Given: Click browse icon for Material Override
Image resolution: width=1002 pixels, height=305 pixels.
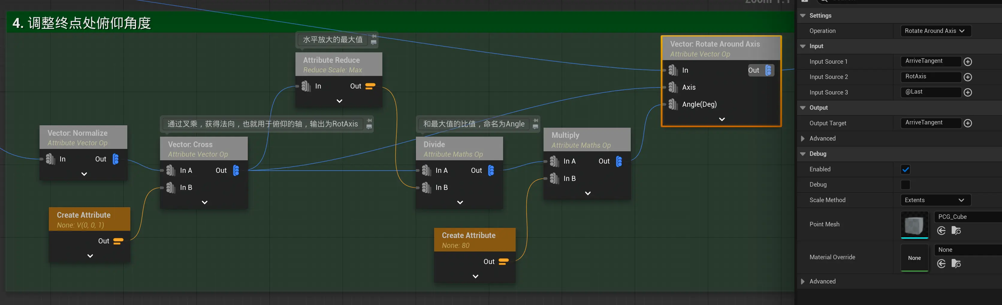Looking at the screenshot, I should 956,264.
